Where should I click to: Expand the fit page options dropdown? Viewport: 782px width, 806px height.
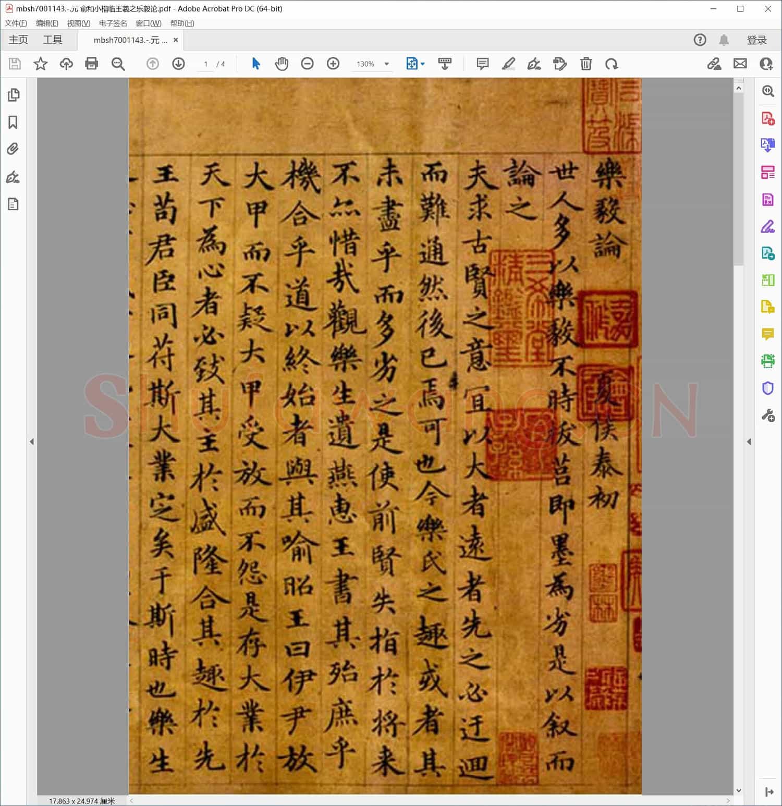pyautogui.click(x=422, y=64)
